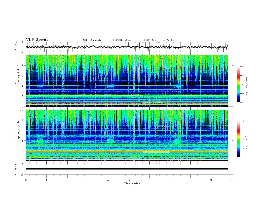Click the '-3' label on upper colorbar
Screen dimensions: 261x202
(243, 66)
